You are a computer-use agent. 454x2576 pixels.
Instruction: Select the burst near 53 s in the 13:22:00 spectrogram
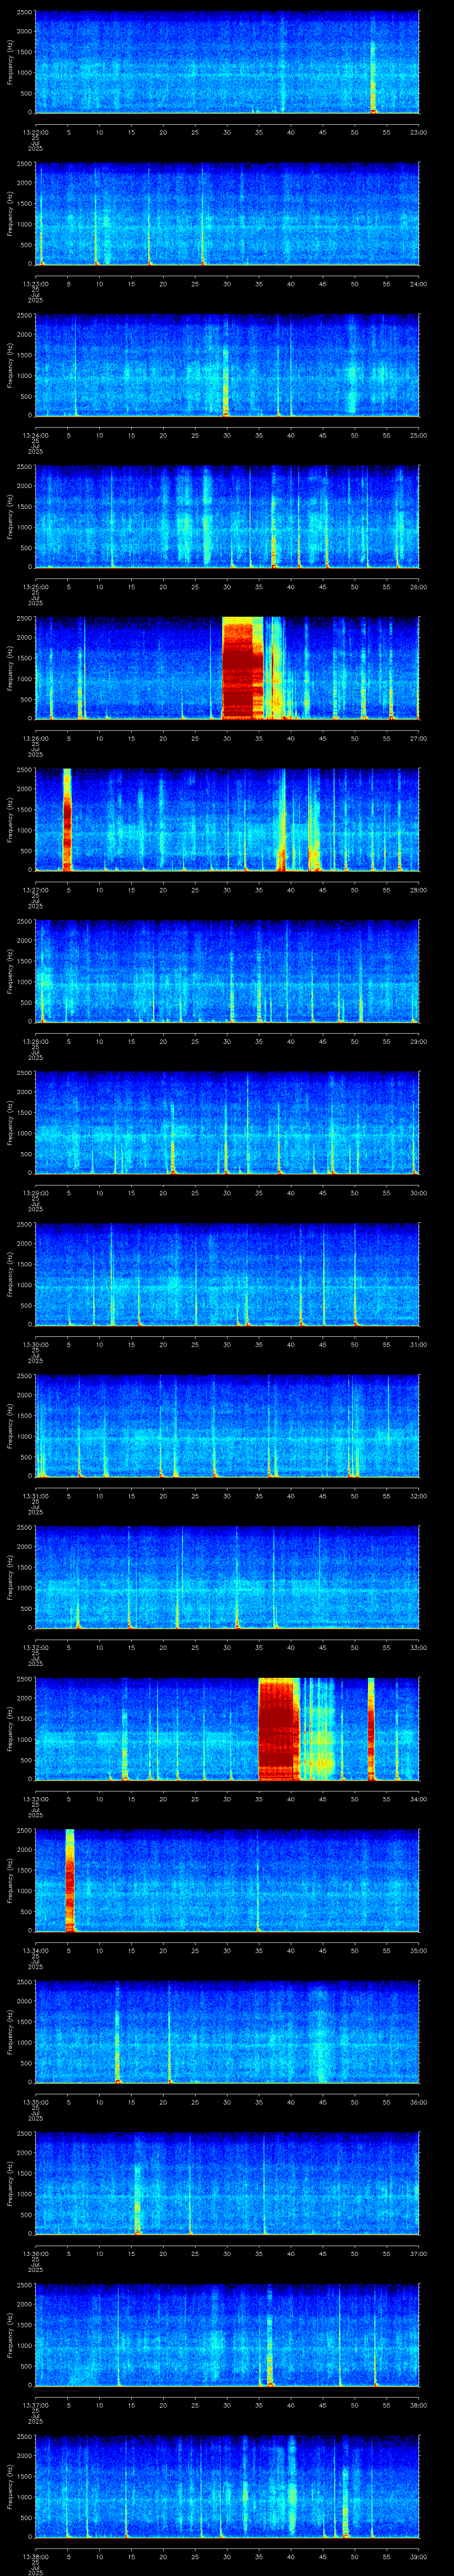(x=373, y=77)
